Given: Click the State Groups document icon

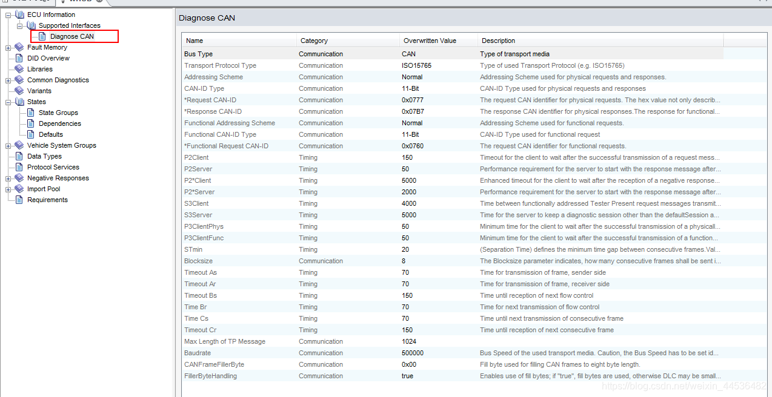Looking at the screenshot, I should coord(31,113).
